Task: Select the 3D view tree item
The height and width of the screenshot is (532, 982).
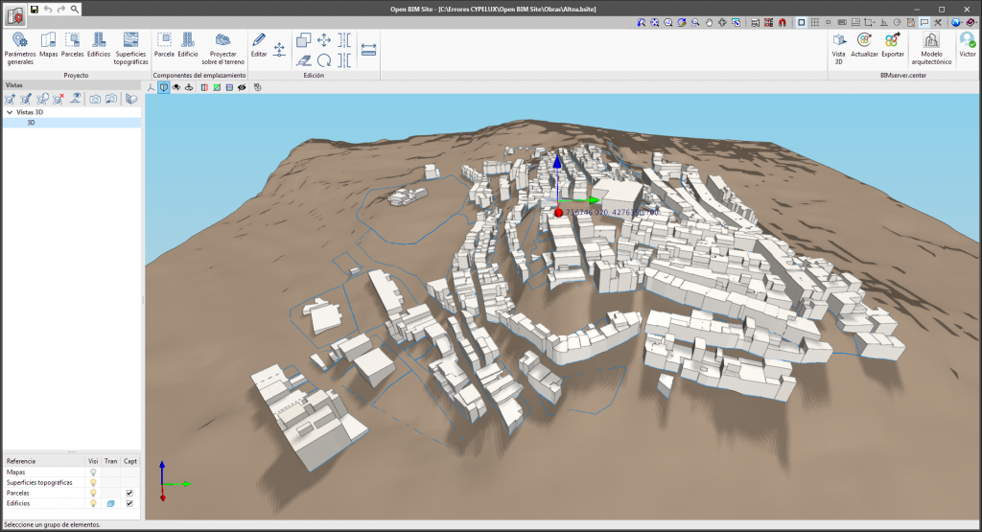Action: [x=31, y=123]
